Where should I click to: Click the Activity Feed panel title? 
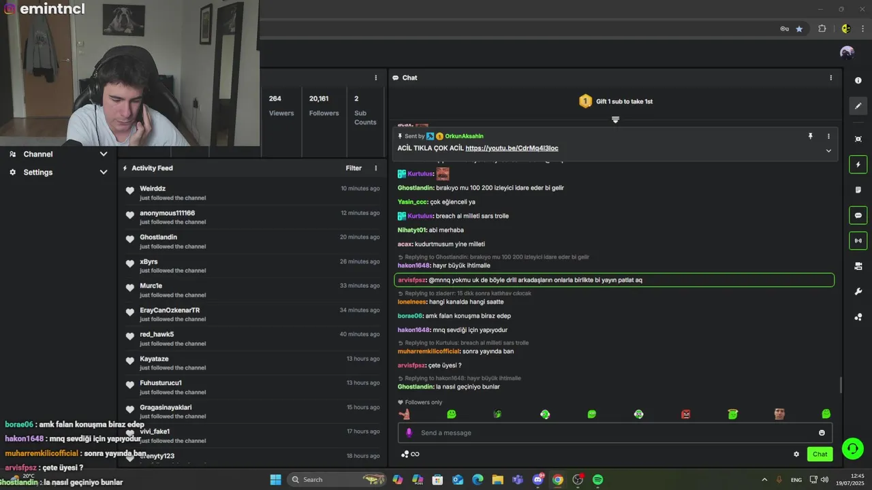click(152, 168)
